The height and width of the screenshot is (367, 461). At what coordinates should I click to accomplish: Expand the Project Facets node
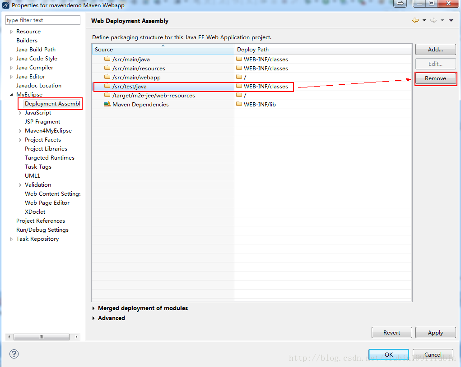click(x=20, y=140)
